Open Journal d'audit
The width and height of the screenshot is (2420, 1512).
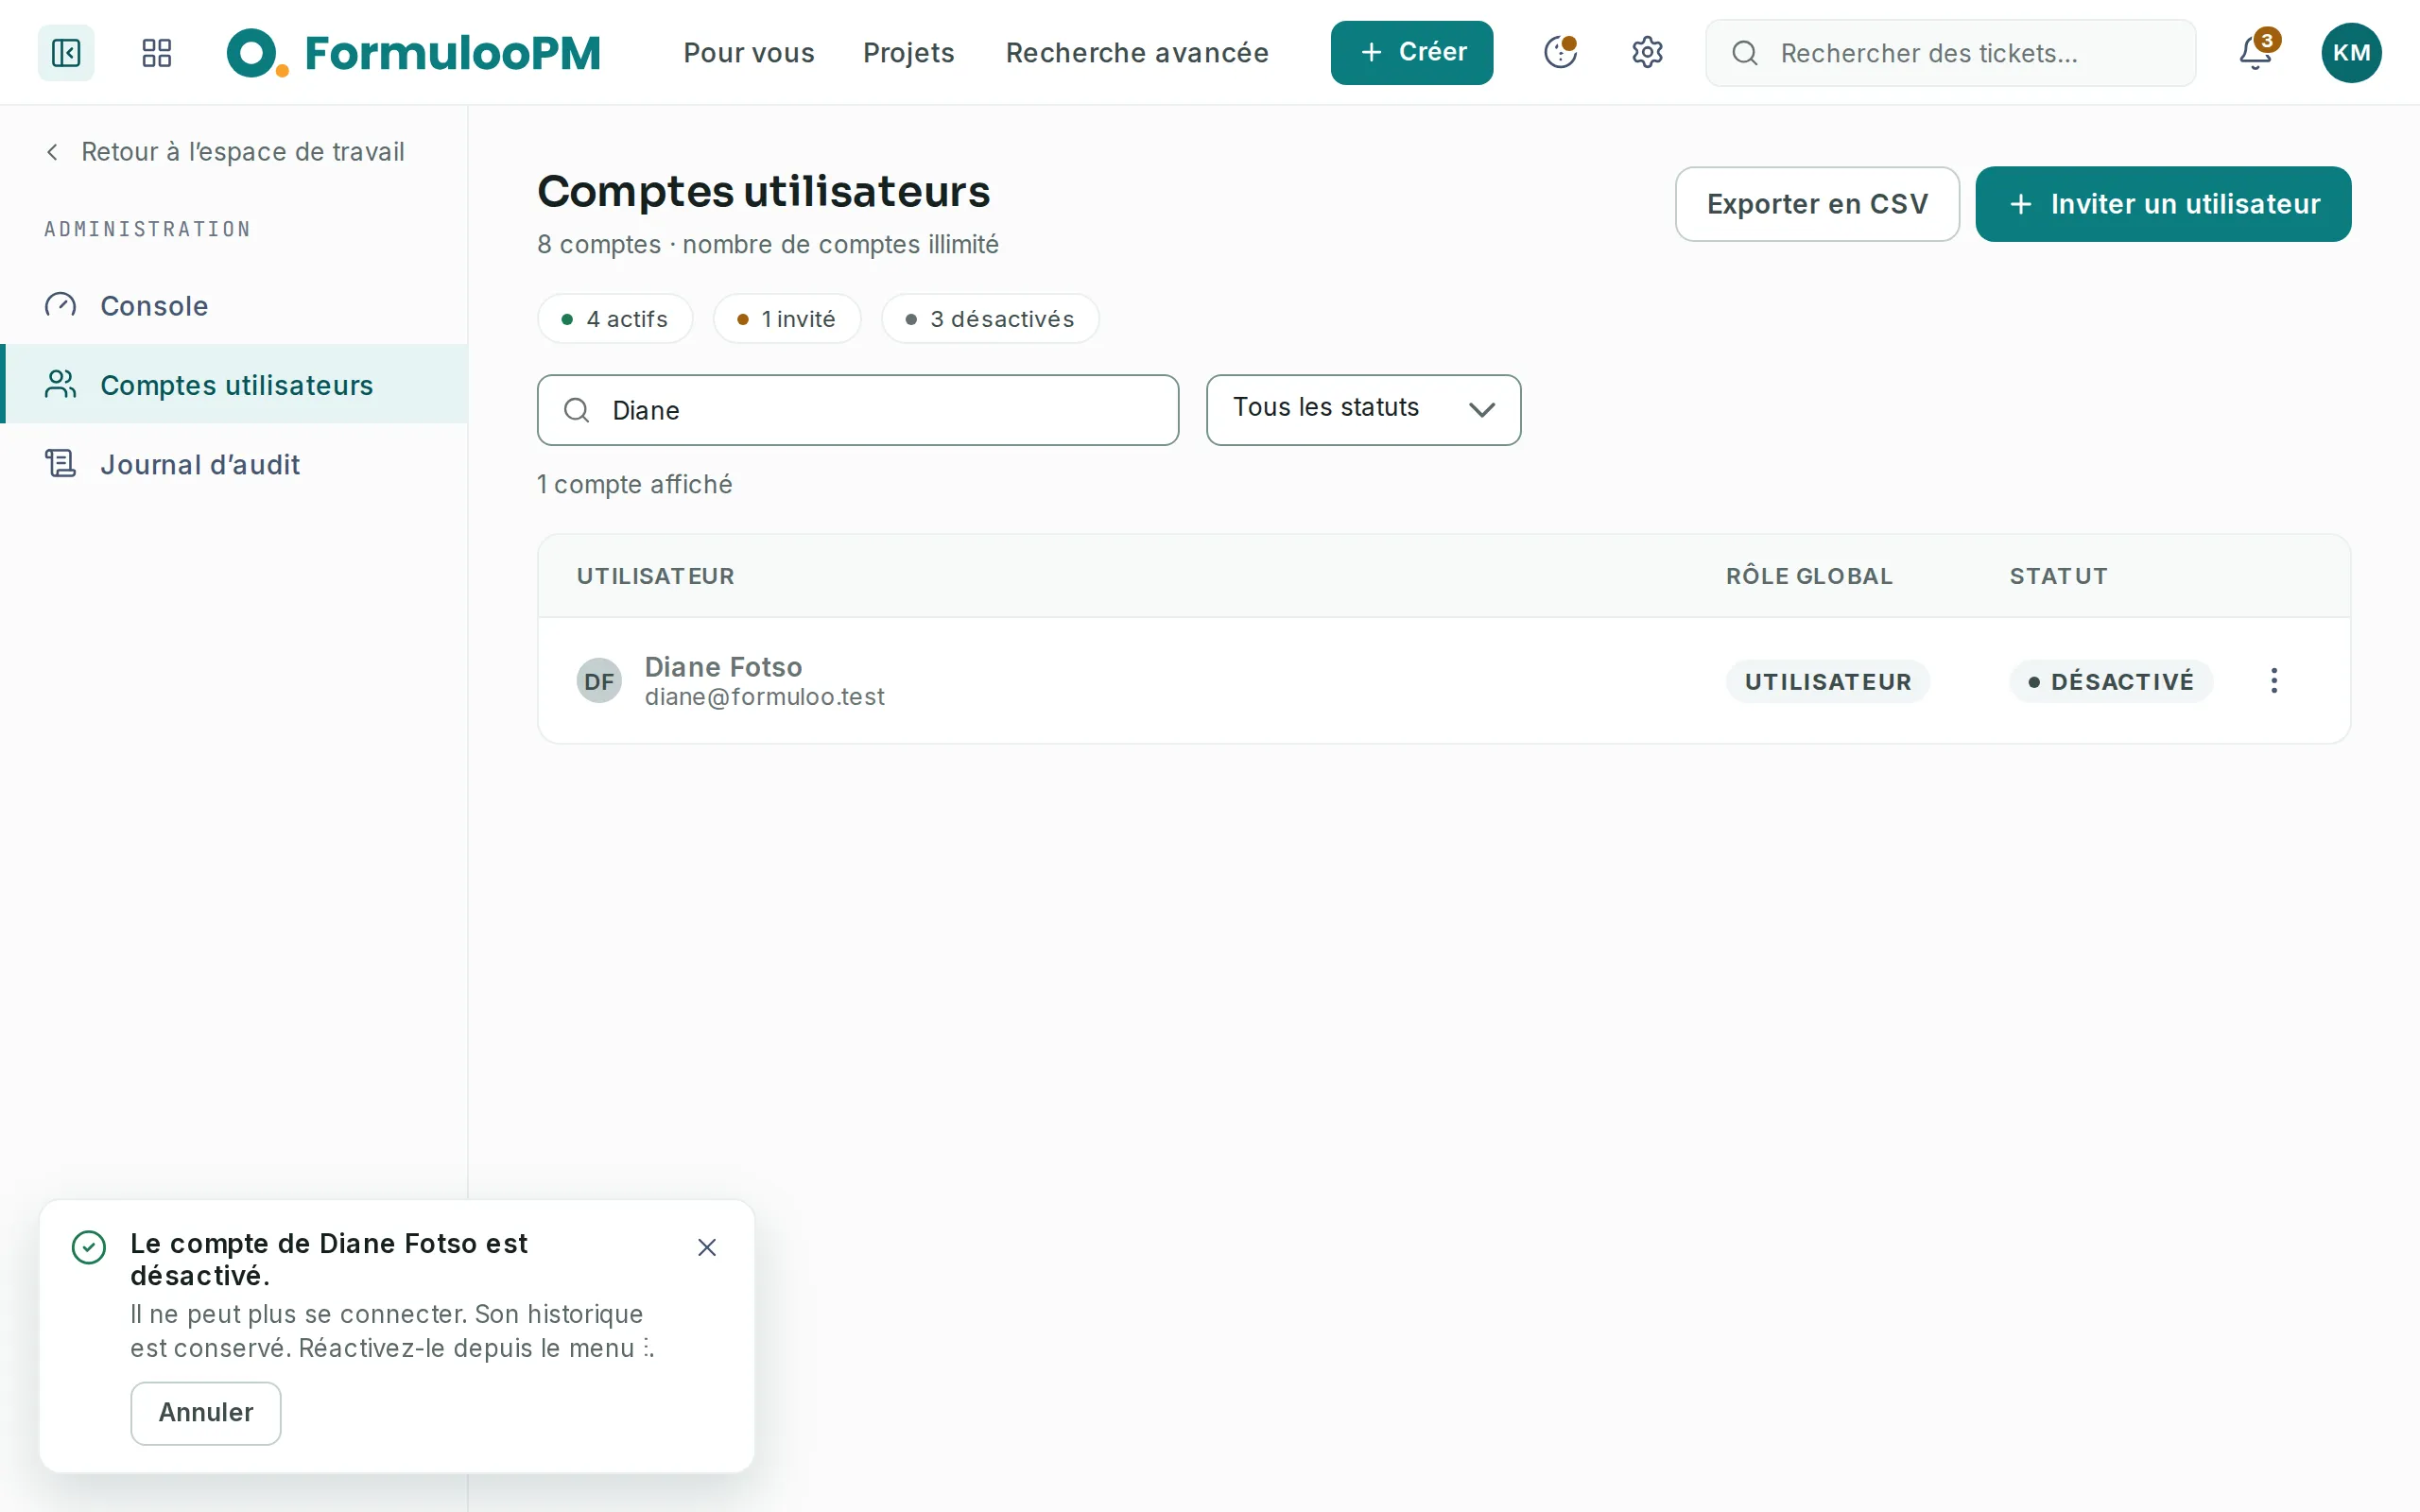point(234,464)
